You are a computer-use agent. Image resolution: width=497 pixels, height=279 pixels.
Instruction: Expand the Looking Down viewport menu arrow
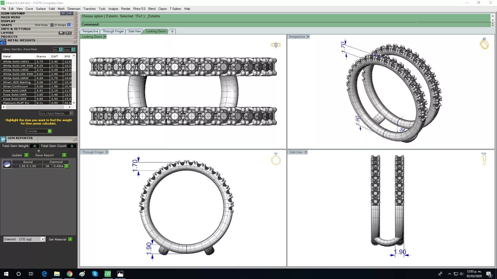[x=105, y=37]
